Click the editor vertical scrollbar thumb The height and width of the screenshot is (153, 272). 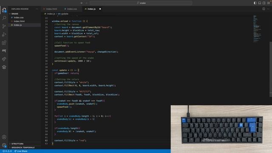pyautogui.click(x=271, y=69)
